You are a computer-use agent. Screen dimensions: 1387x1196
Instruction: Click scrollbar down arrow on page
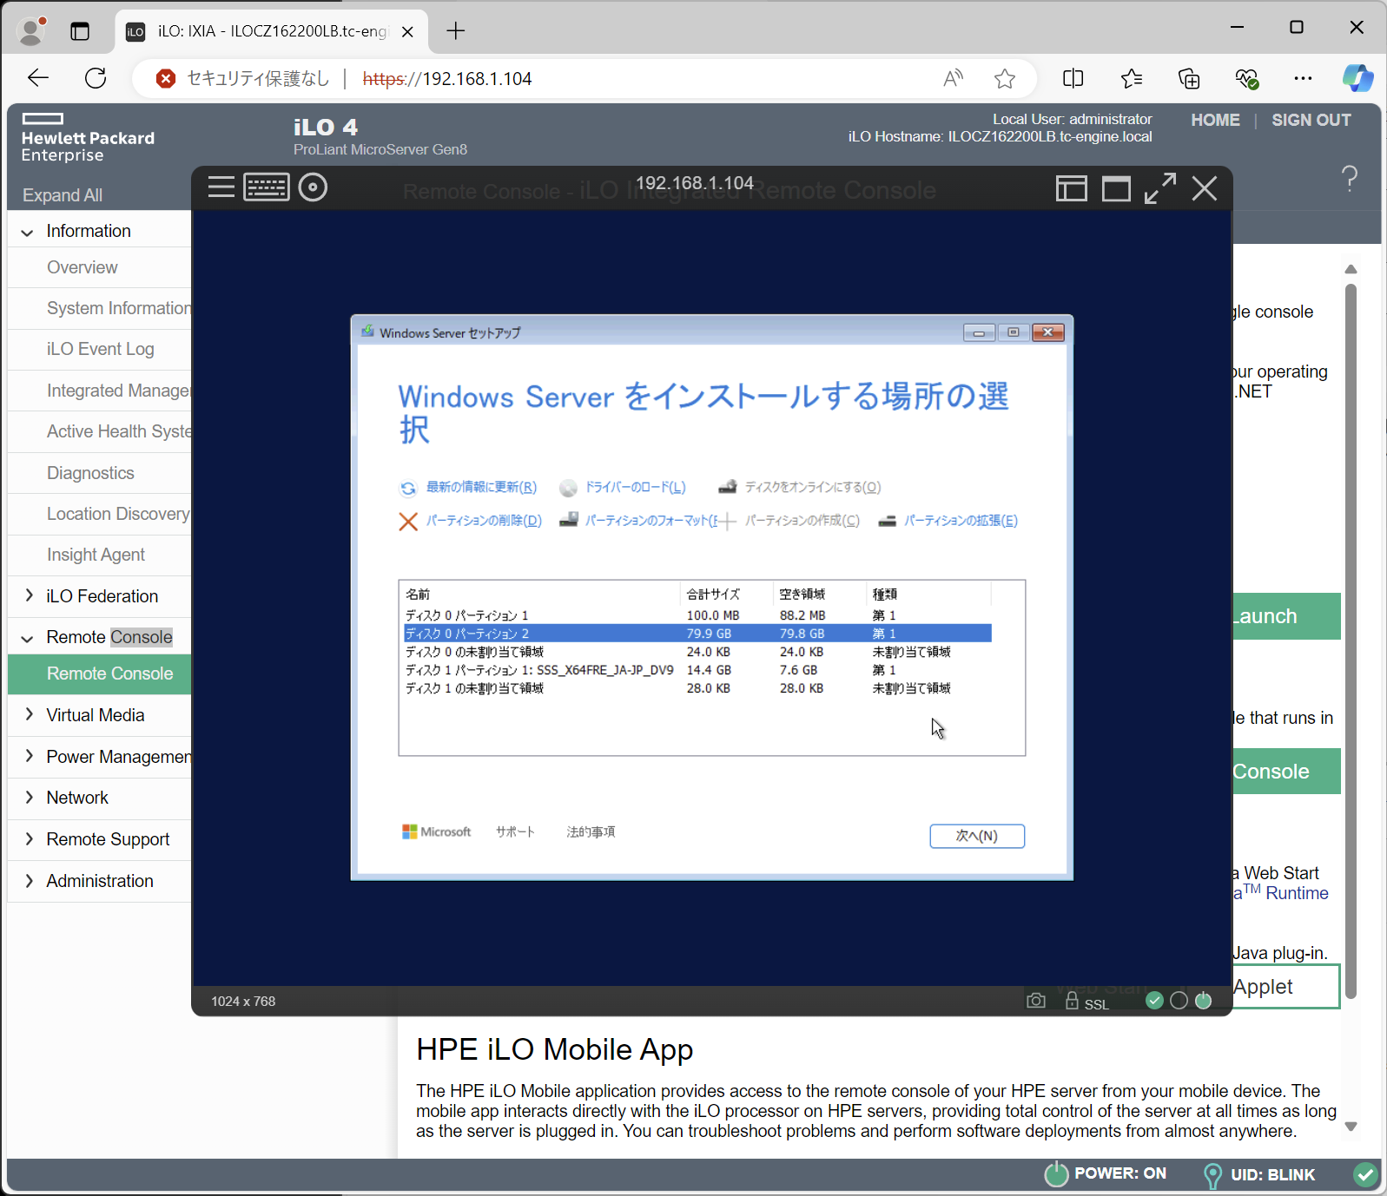[1351, 1127]
